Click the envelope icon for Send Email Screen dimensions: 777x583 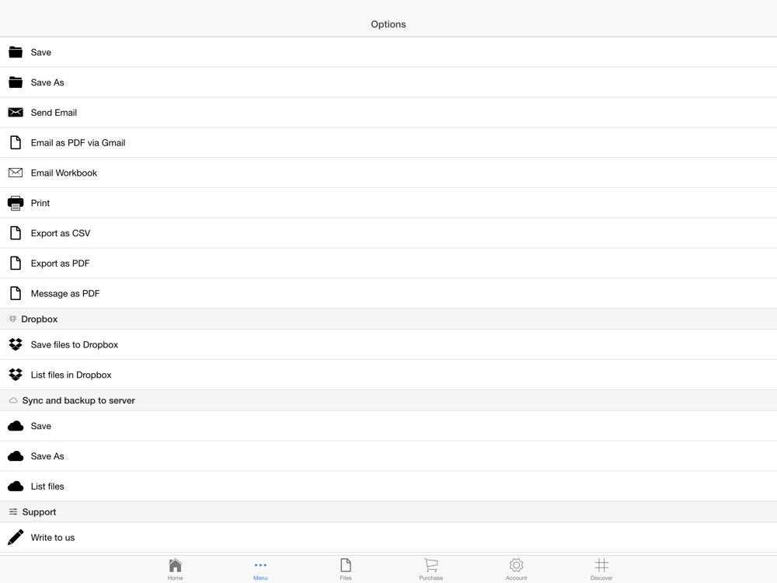[x=16, y=113]
